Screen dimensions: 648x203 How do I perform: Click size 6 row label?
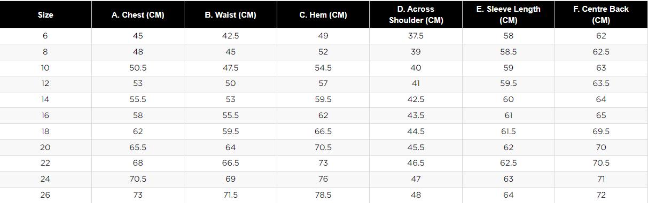(x=45, y=36)
